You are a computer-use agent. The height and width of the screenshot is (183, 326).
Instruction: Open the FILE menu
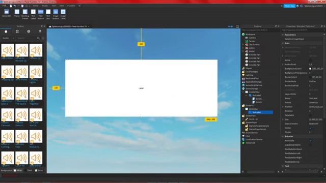pos(4,6)
